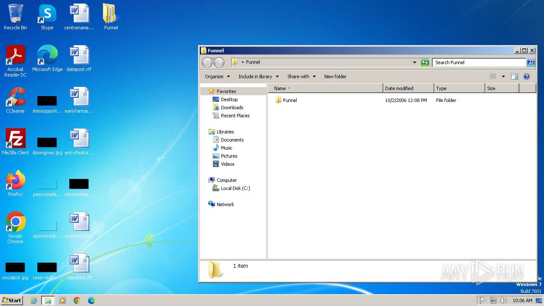The image size is (544, 306).
Task: Launch the Skype desktop shortcut
Action: [47, 17]
